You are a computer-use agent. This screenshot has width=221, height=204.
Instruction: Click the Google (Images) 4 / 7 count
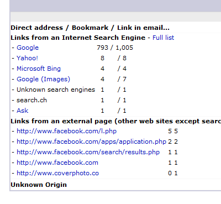point(113,79)
